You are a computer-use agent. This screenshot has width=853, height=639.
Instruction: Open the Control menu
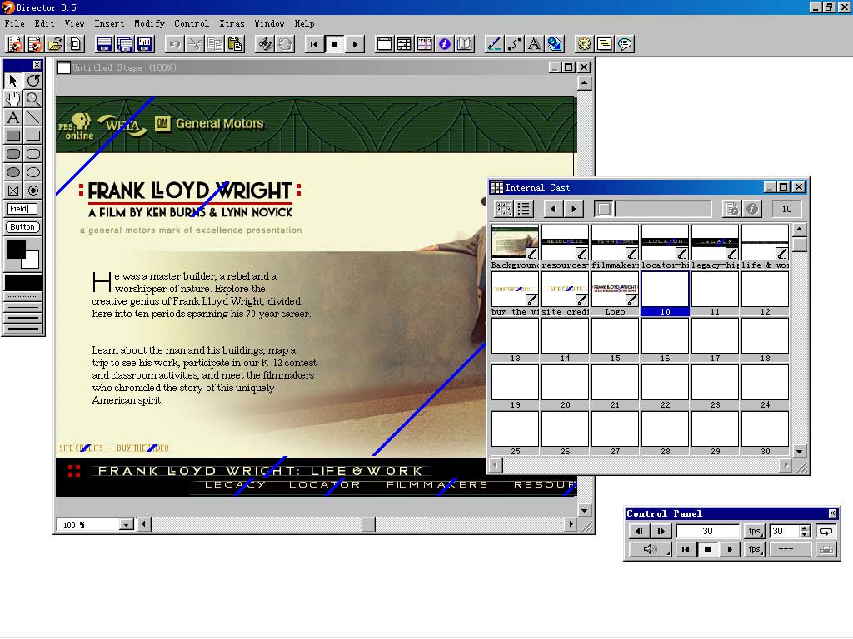click(x=192, y=23)
